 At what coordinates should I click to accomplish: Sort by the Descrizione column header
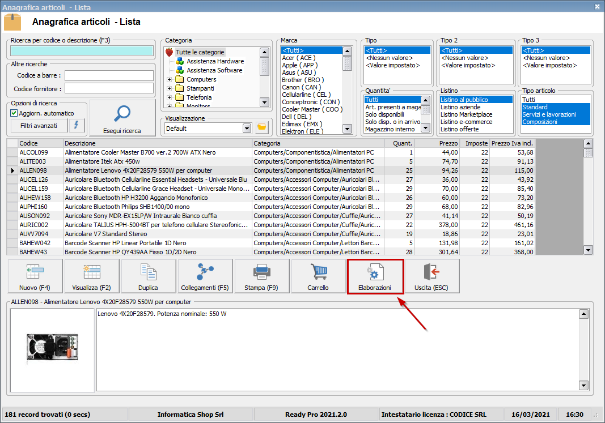coord(158,143)
